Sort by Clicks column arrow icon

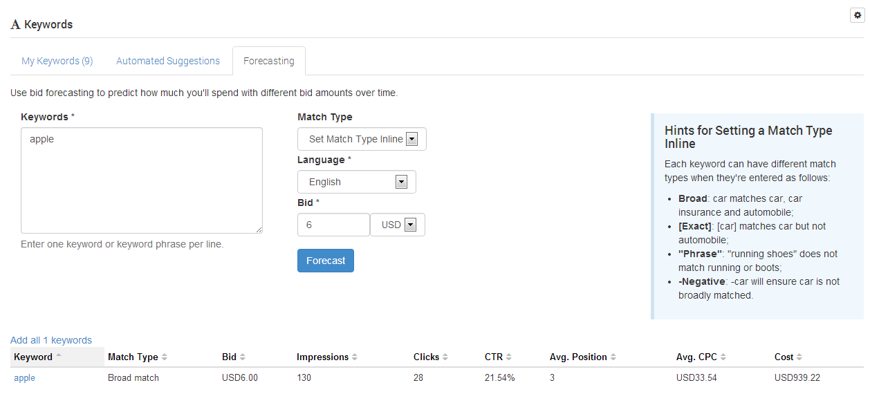coord(445,357)
